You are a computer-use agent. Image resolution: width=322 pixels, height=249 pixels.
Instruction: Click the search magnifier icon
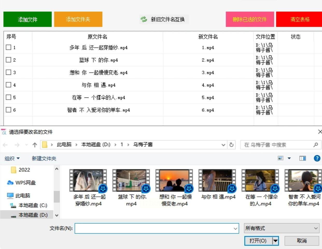tap(316, 145)
